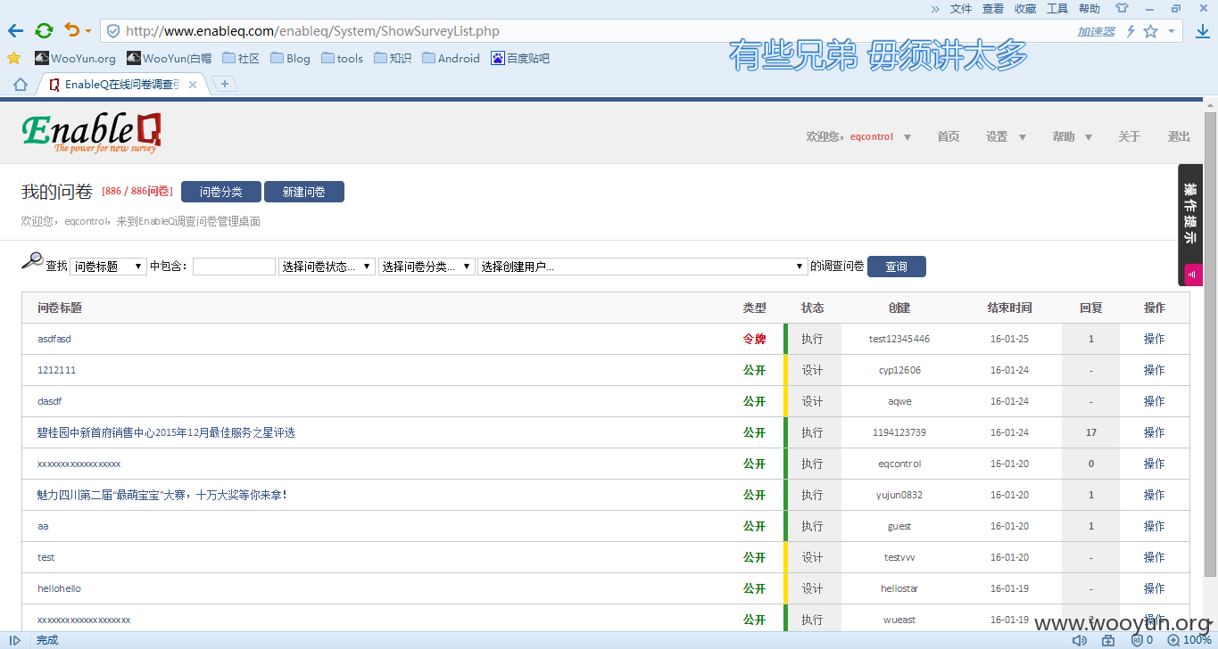Open the 碧桂园中新首府 survey link
The image size is (1218, 649).
166,432
